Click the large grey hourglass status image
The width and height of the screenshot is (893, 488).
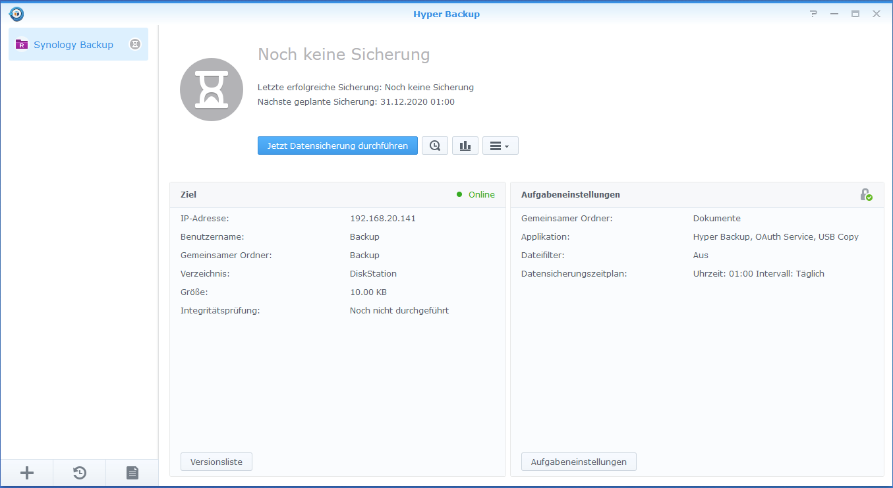(x=212, y=89)
